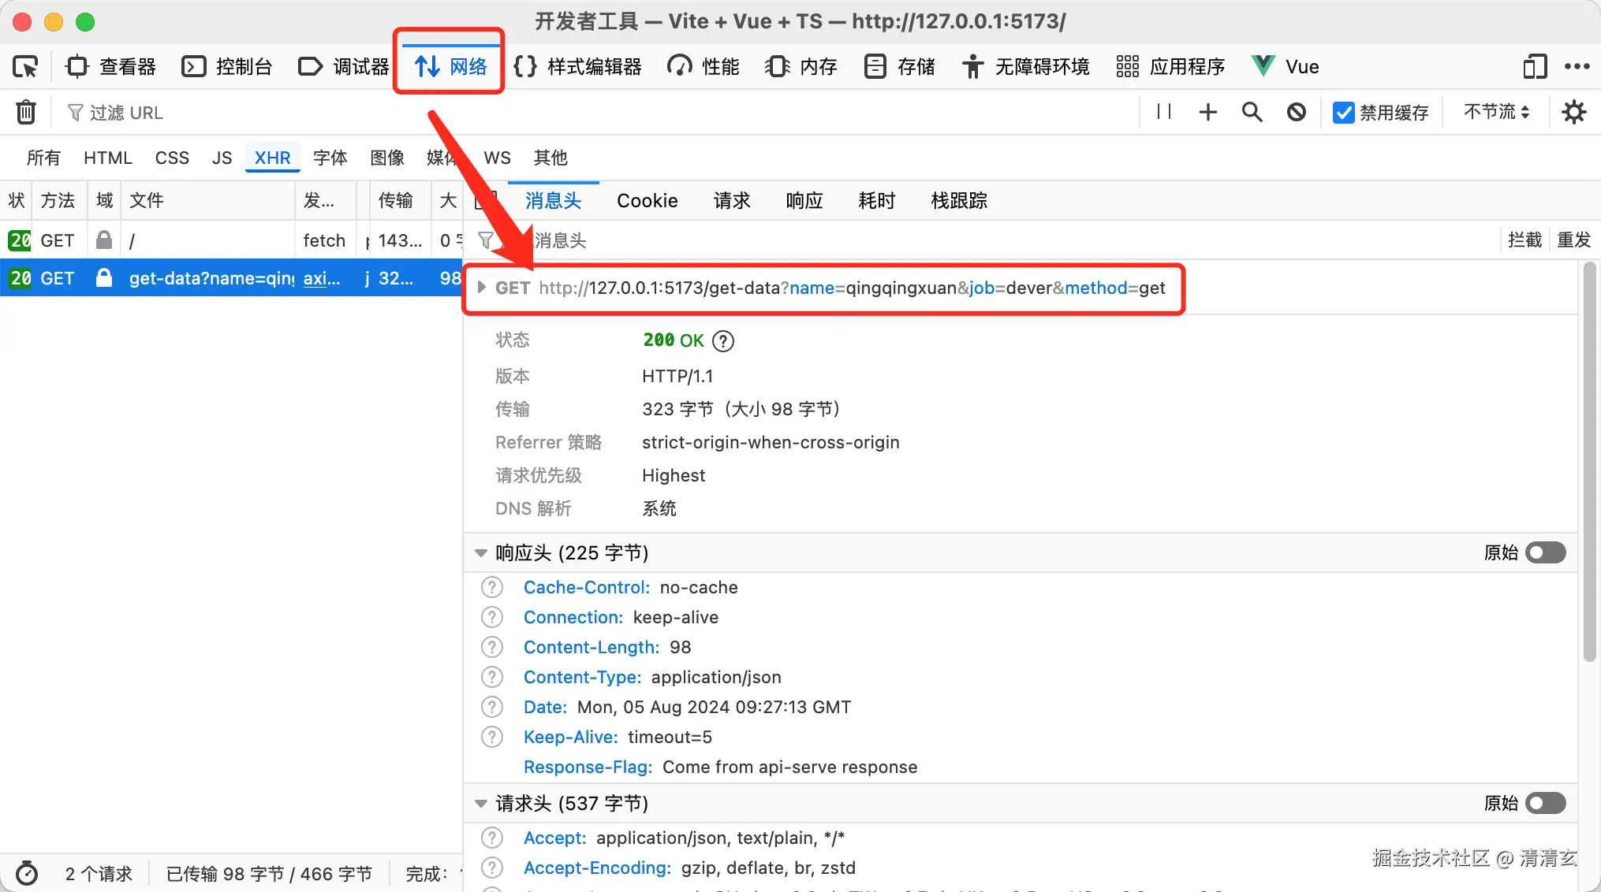The height and width of the screenshot is (892, 1601).
Task: Click the 拦截 button
Action: pos(1524,240)
